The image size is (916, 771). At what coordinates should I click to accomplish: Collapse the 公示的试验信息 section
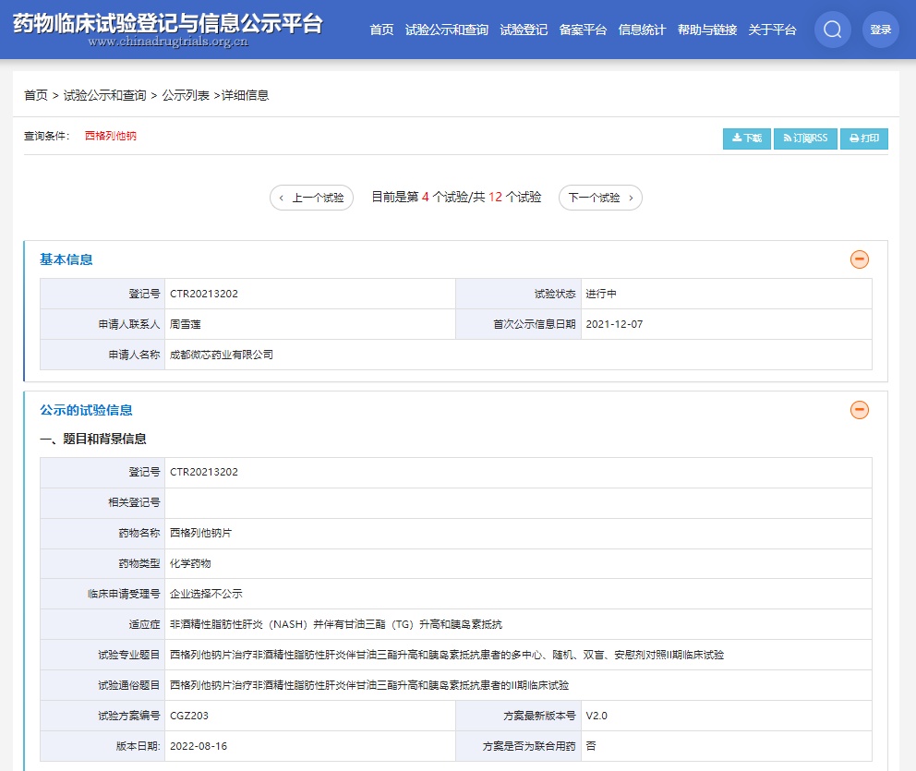[859, 410]
